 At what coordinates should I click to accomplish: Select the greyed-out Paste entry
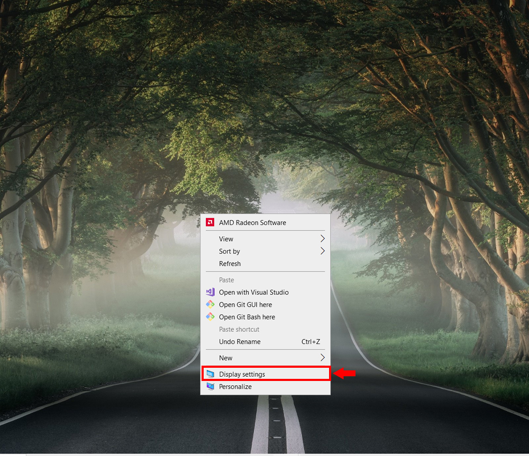(226, 280)
